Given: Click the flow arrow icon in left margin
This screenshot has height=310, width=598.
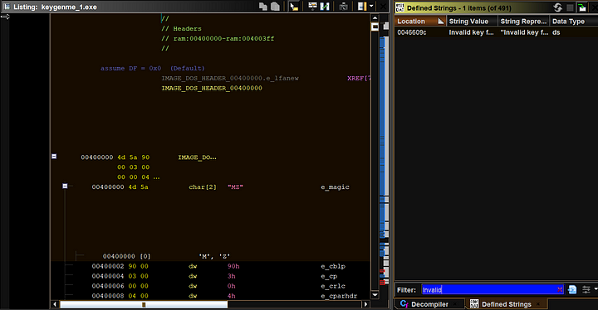Looking at the screenshot, I should tap(5, 17).
